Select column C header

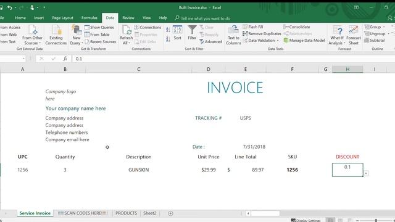(x=138, y=69)
